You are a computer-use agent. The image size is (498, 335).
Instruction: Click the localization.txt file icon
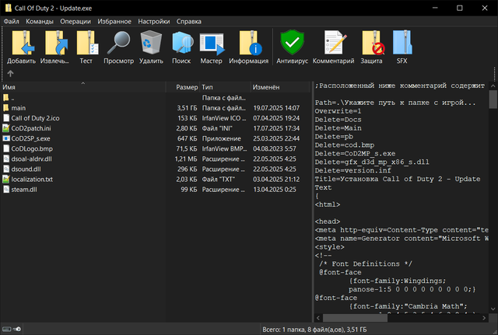pyautogui.click(x=6, y=180)
